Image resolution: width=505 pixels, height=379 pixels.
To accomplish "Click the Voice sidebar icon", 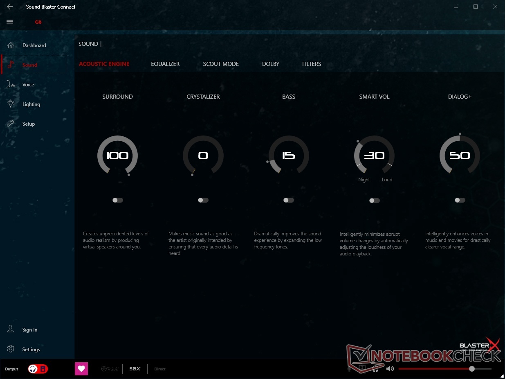I will point(11,84).
